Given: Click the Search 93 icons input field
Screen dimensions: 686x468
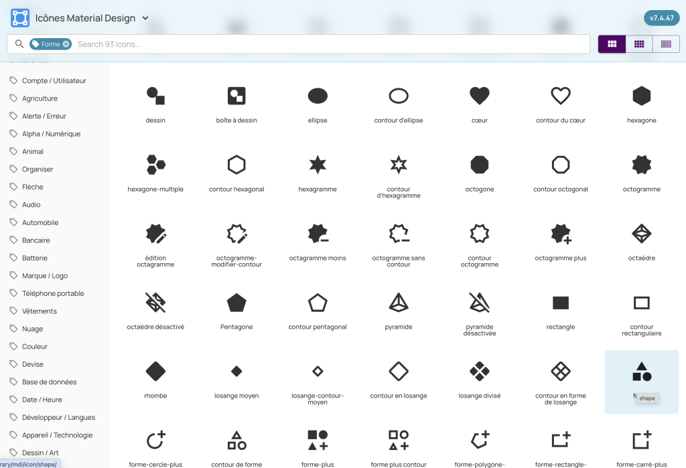Looking at the screenshot, I should click(x=328, y=44).
